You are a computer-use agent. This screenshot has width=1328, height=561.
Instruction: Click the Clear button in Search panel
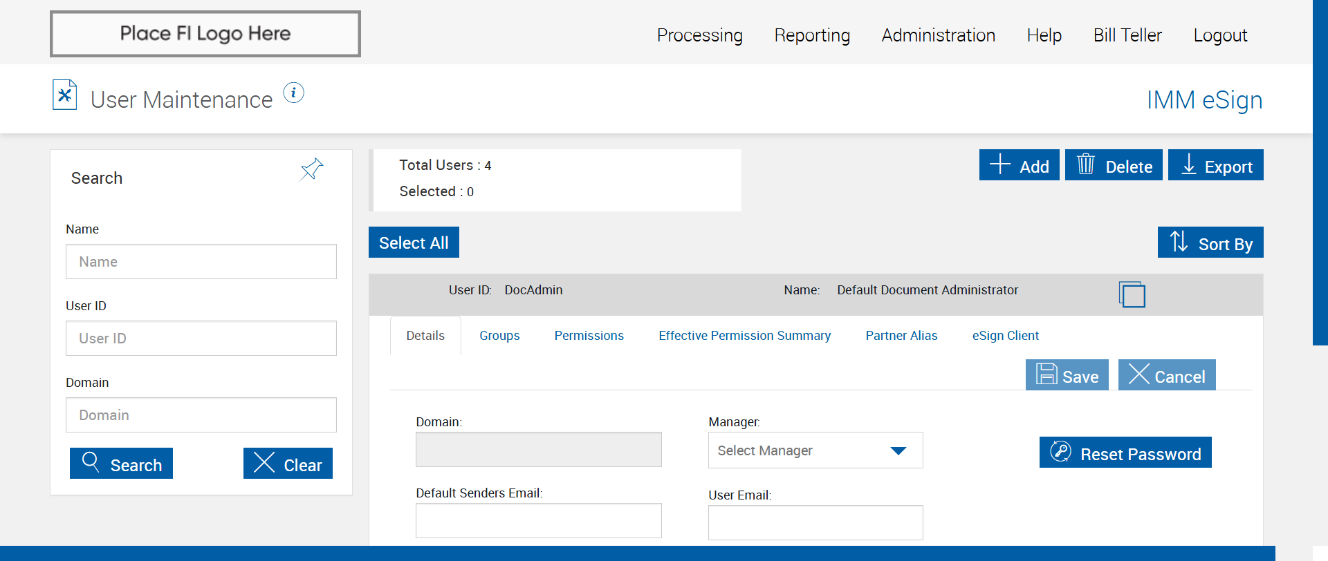[288, 464]
